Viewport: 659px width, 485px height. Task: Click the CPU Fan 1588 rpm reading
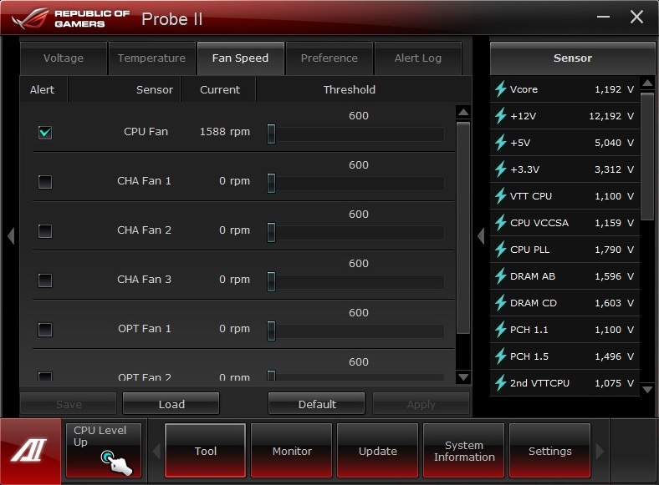tap(225, 132)
